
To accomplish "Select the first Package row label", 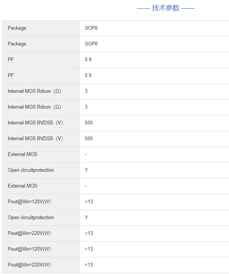I will click(17, 28).
